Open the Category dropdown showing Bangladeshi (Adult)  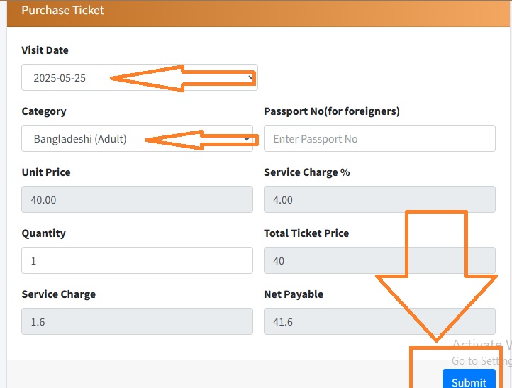pos(137,138)
